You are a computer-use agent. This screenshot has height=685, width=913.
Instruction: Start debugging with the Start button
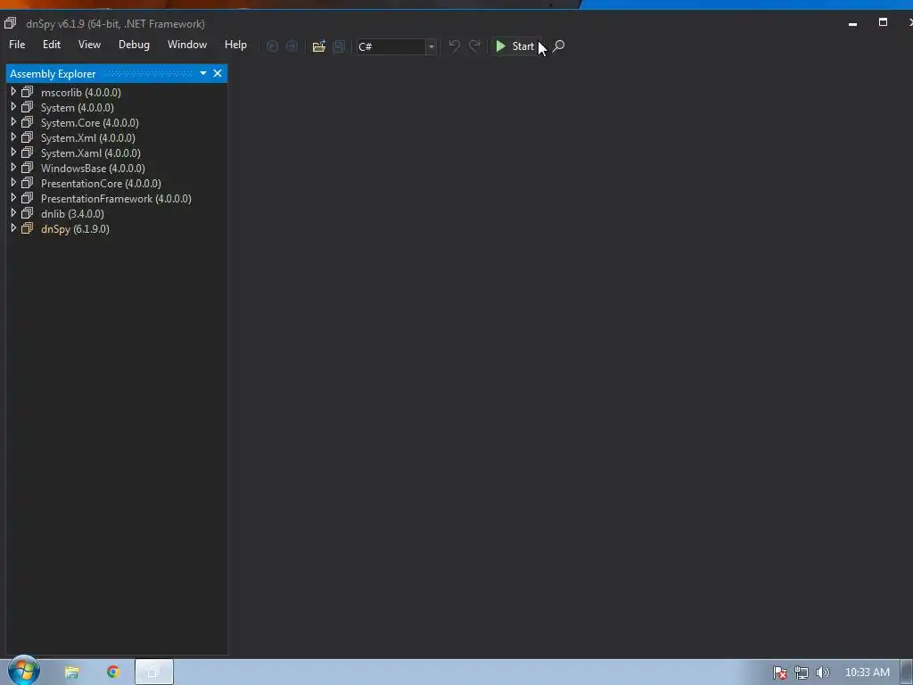514,46
